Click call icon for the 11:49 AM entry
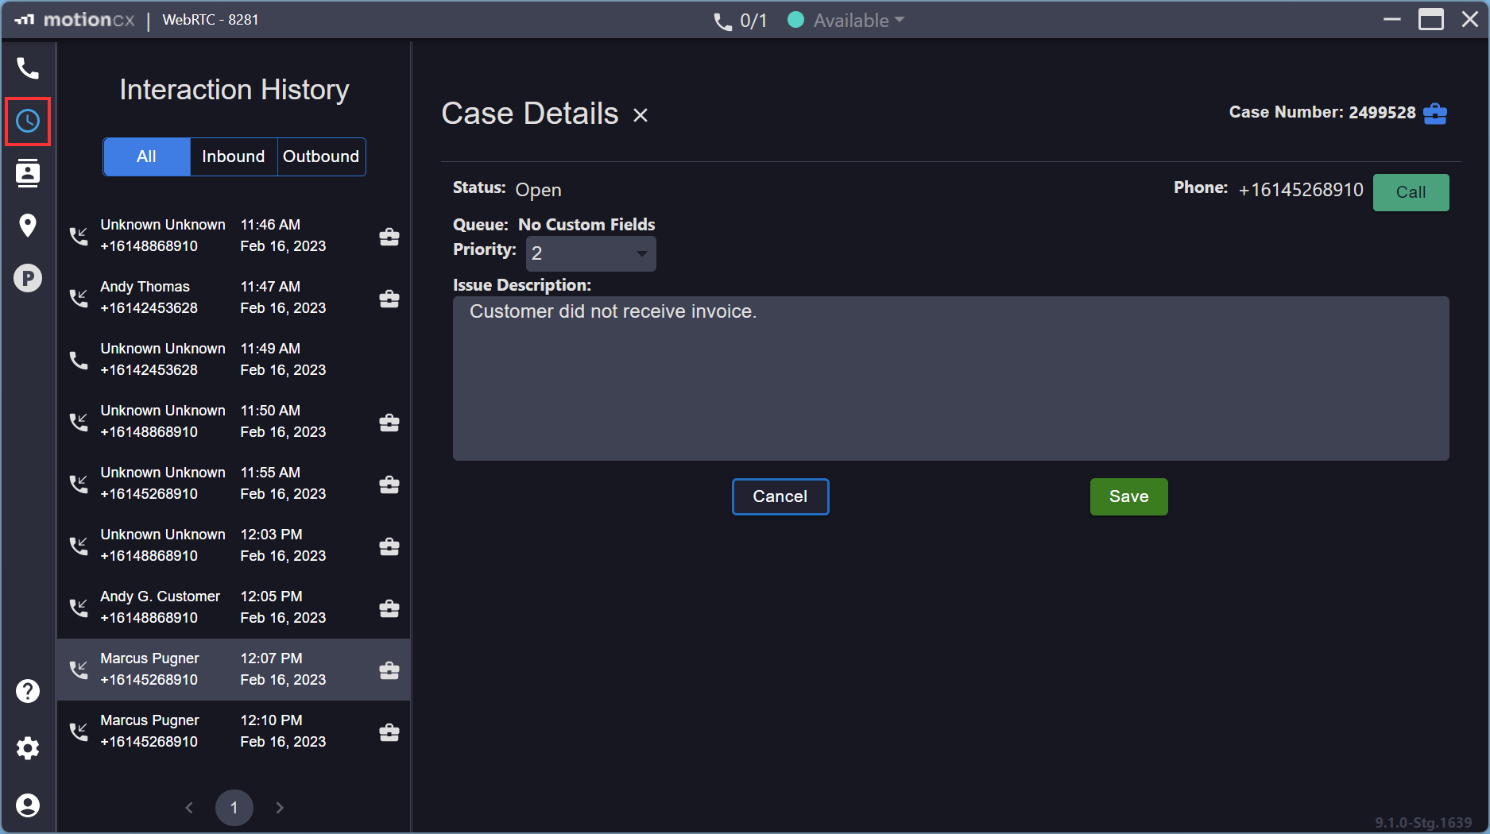The width and height of the screenshot is (1490, 834). 79,360
